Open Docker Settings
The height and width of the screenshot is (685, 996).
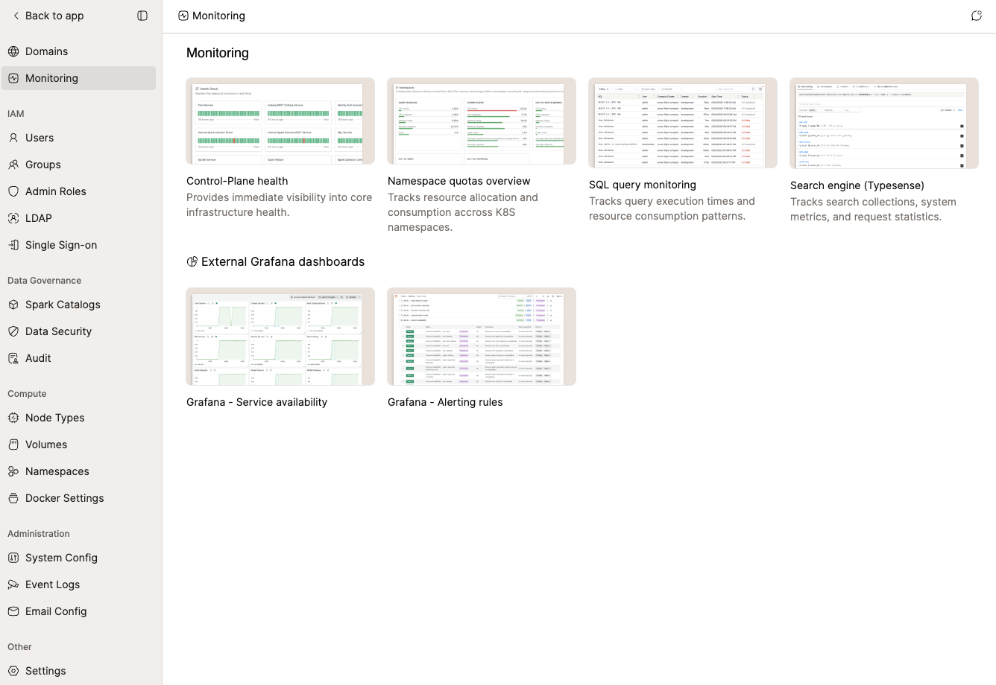(x=78, y=498)
